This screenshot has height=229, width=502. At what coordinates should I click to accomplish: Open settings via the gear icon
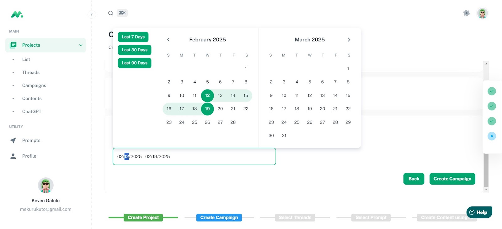coord(467,13)
